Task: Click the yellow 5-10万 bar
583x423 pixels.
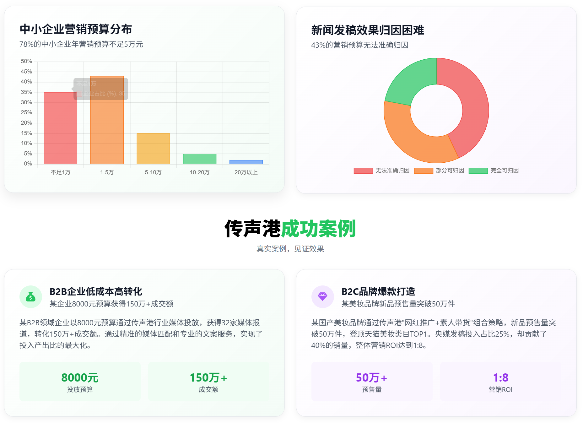Action: [x=153, y=149]
